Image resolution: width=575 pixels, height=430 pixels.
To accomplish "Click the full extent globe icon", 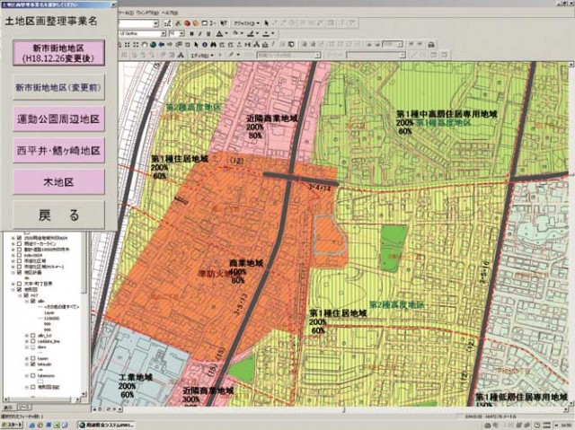I will coord(153,45).
